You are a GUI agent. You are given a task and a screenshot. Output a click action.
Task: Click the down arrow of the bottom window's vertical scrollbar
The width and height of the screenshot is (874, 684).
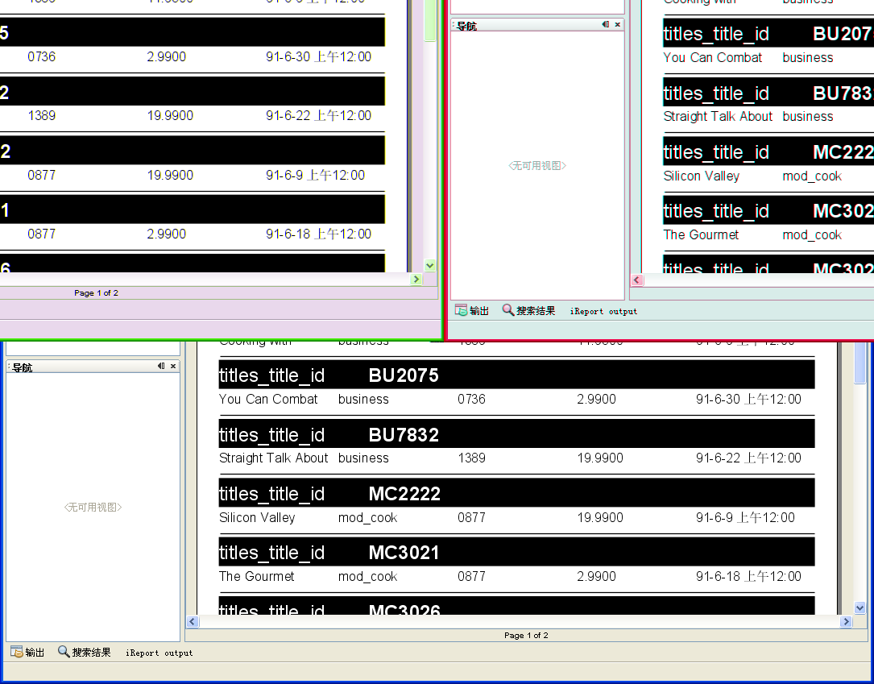860,607
